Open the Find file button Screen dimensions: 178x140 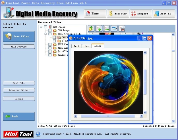19,83
